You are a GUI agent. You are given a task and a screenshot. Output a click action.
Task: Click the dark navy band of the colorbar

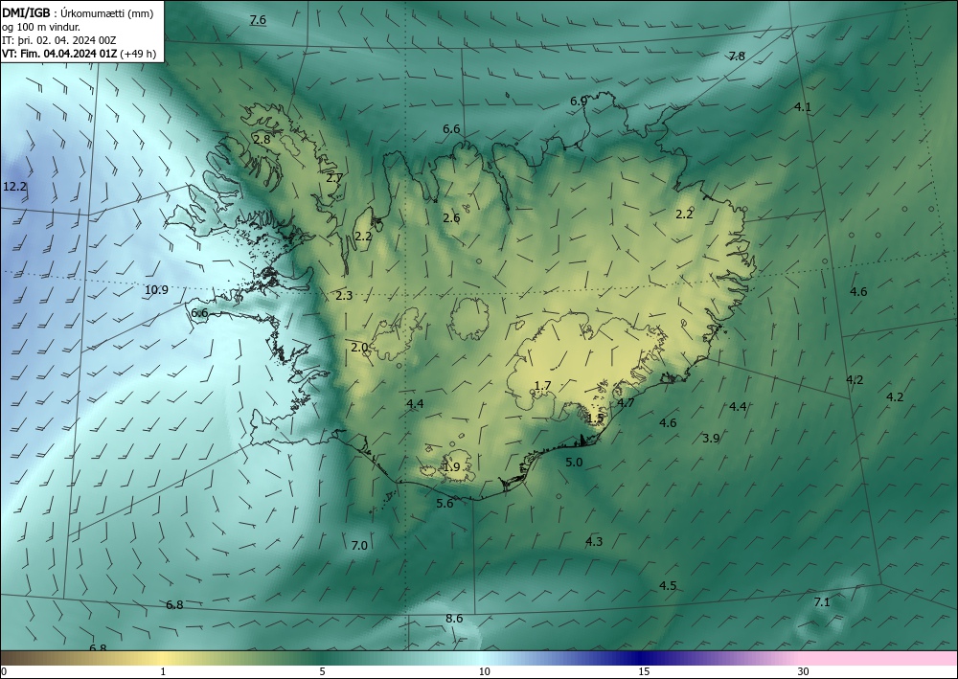[639, 658]
